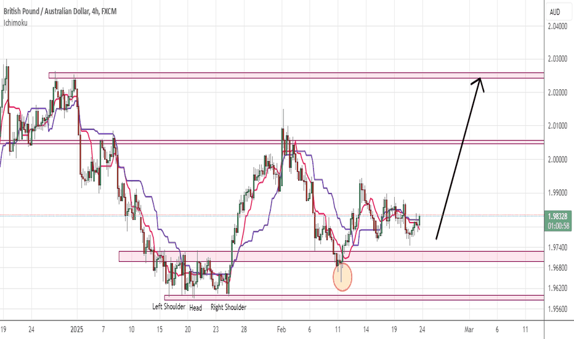Viewport: 574px width, 339px height.
Task: Select the Left Shoulder text annotation
Action: [169, 306]
